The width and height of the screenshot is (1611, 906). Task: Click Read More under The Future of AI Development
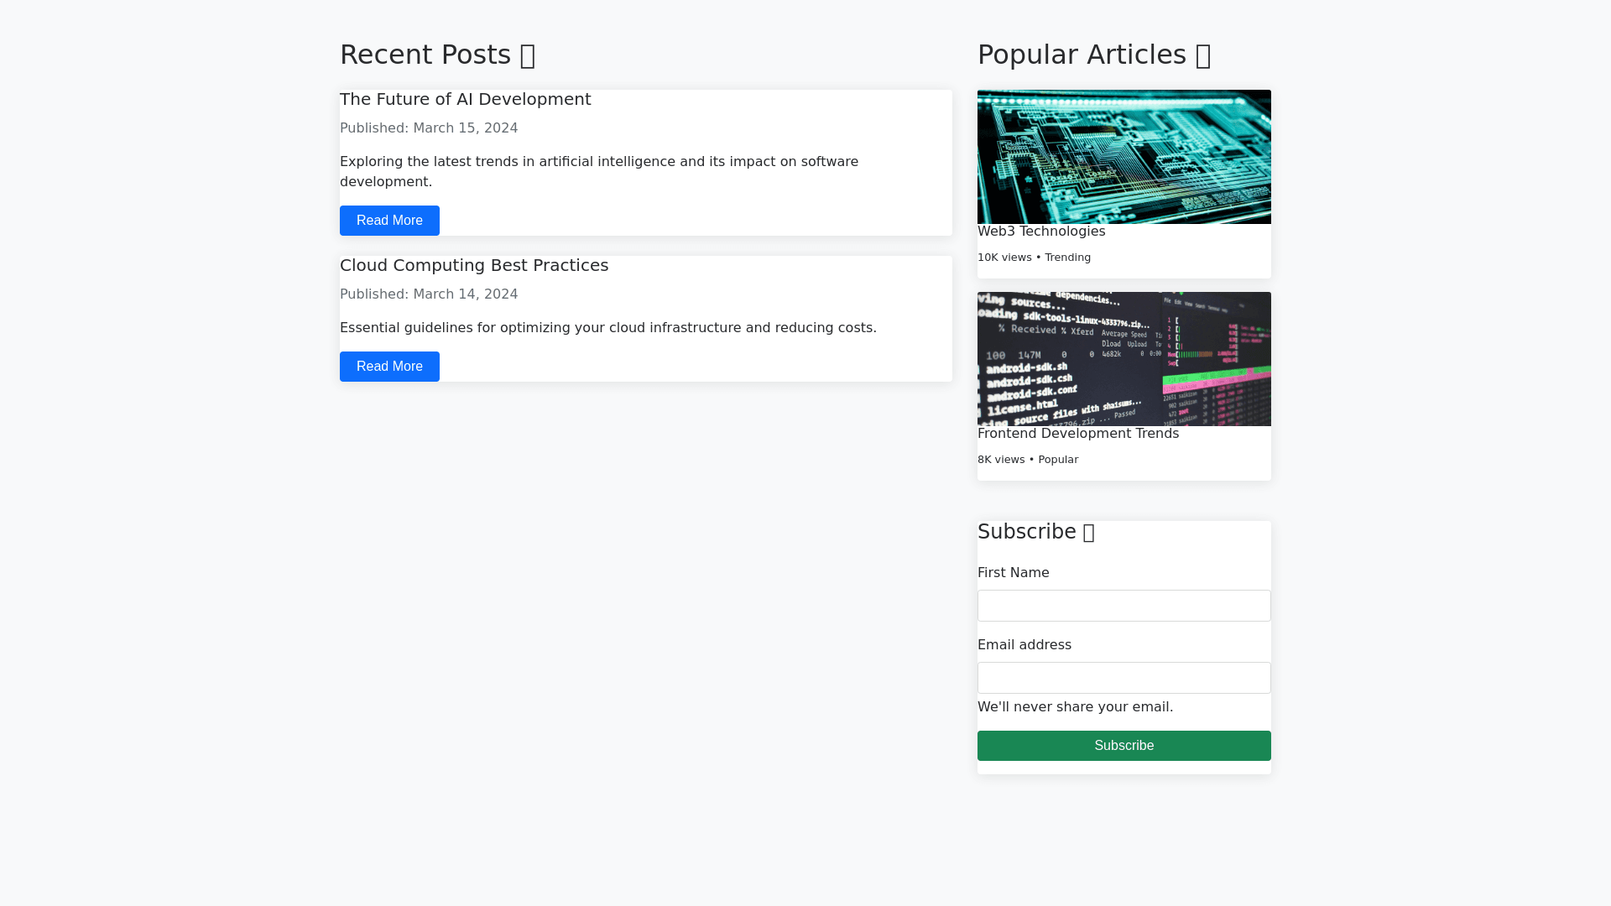(389, 220)
